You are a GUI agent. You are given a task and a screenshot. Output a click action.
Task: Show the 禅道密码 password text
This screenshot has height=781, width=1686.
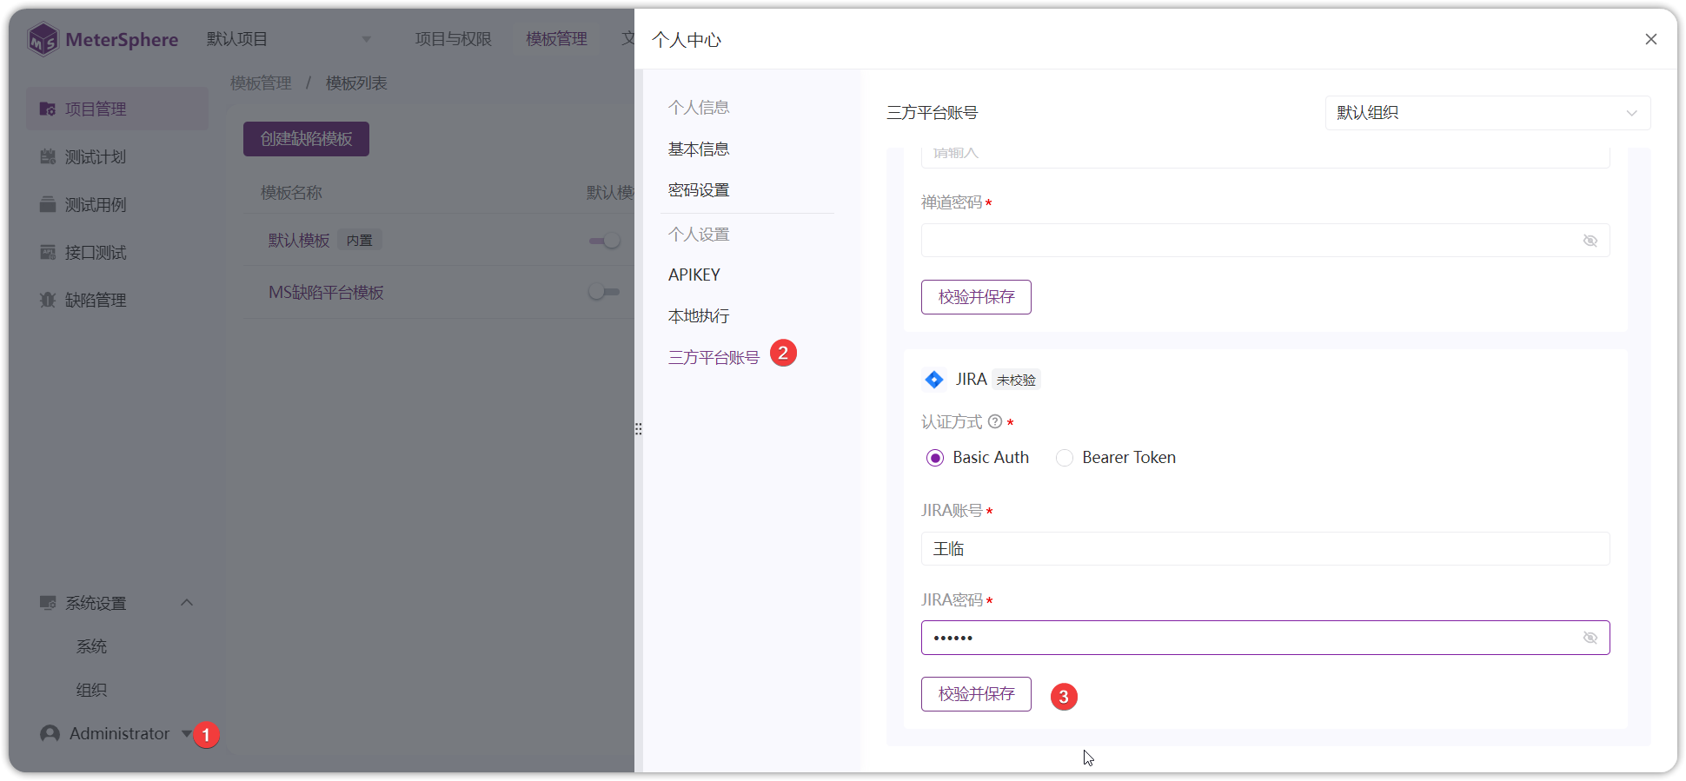click(x=1590, y=241)
